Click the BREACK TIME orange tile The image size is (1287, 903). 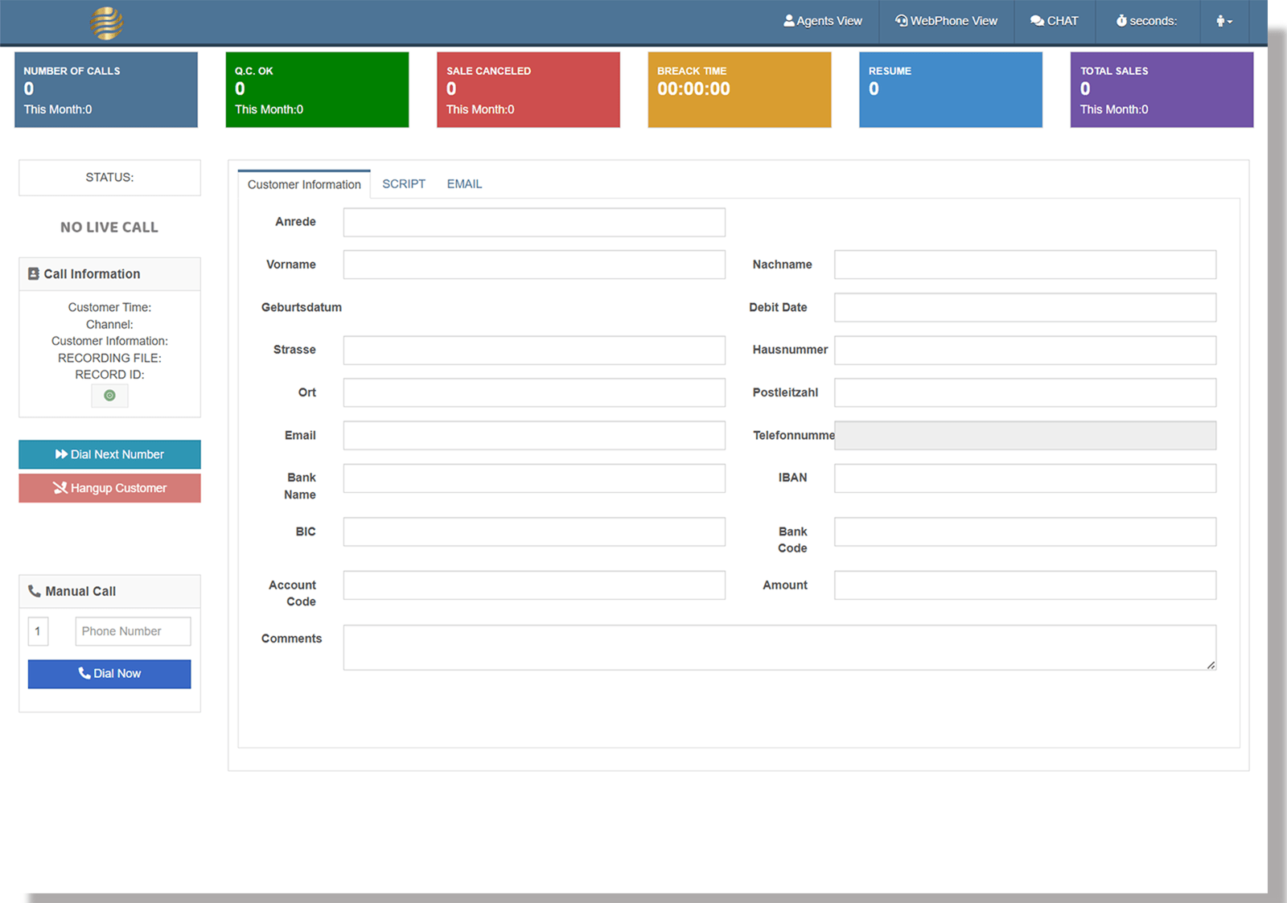(x=738, y=90)
